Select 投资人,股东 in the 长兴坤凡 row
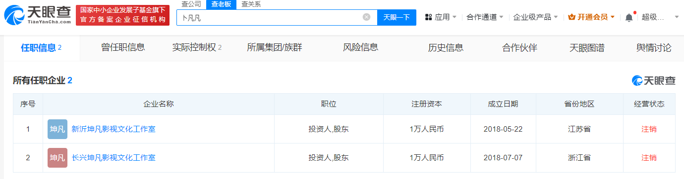The width and height of the screenshot is (684, 179). (329, 158)
